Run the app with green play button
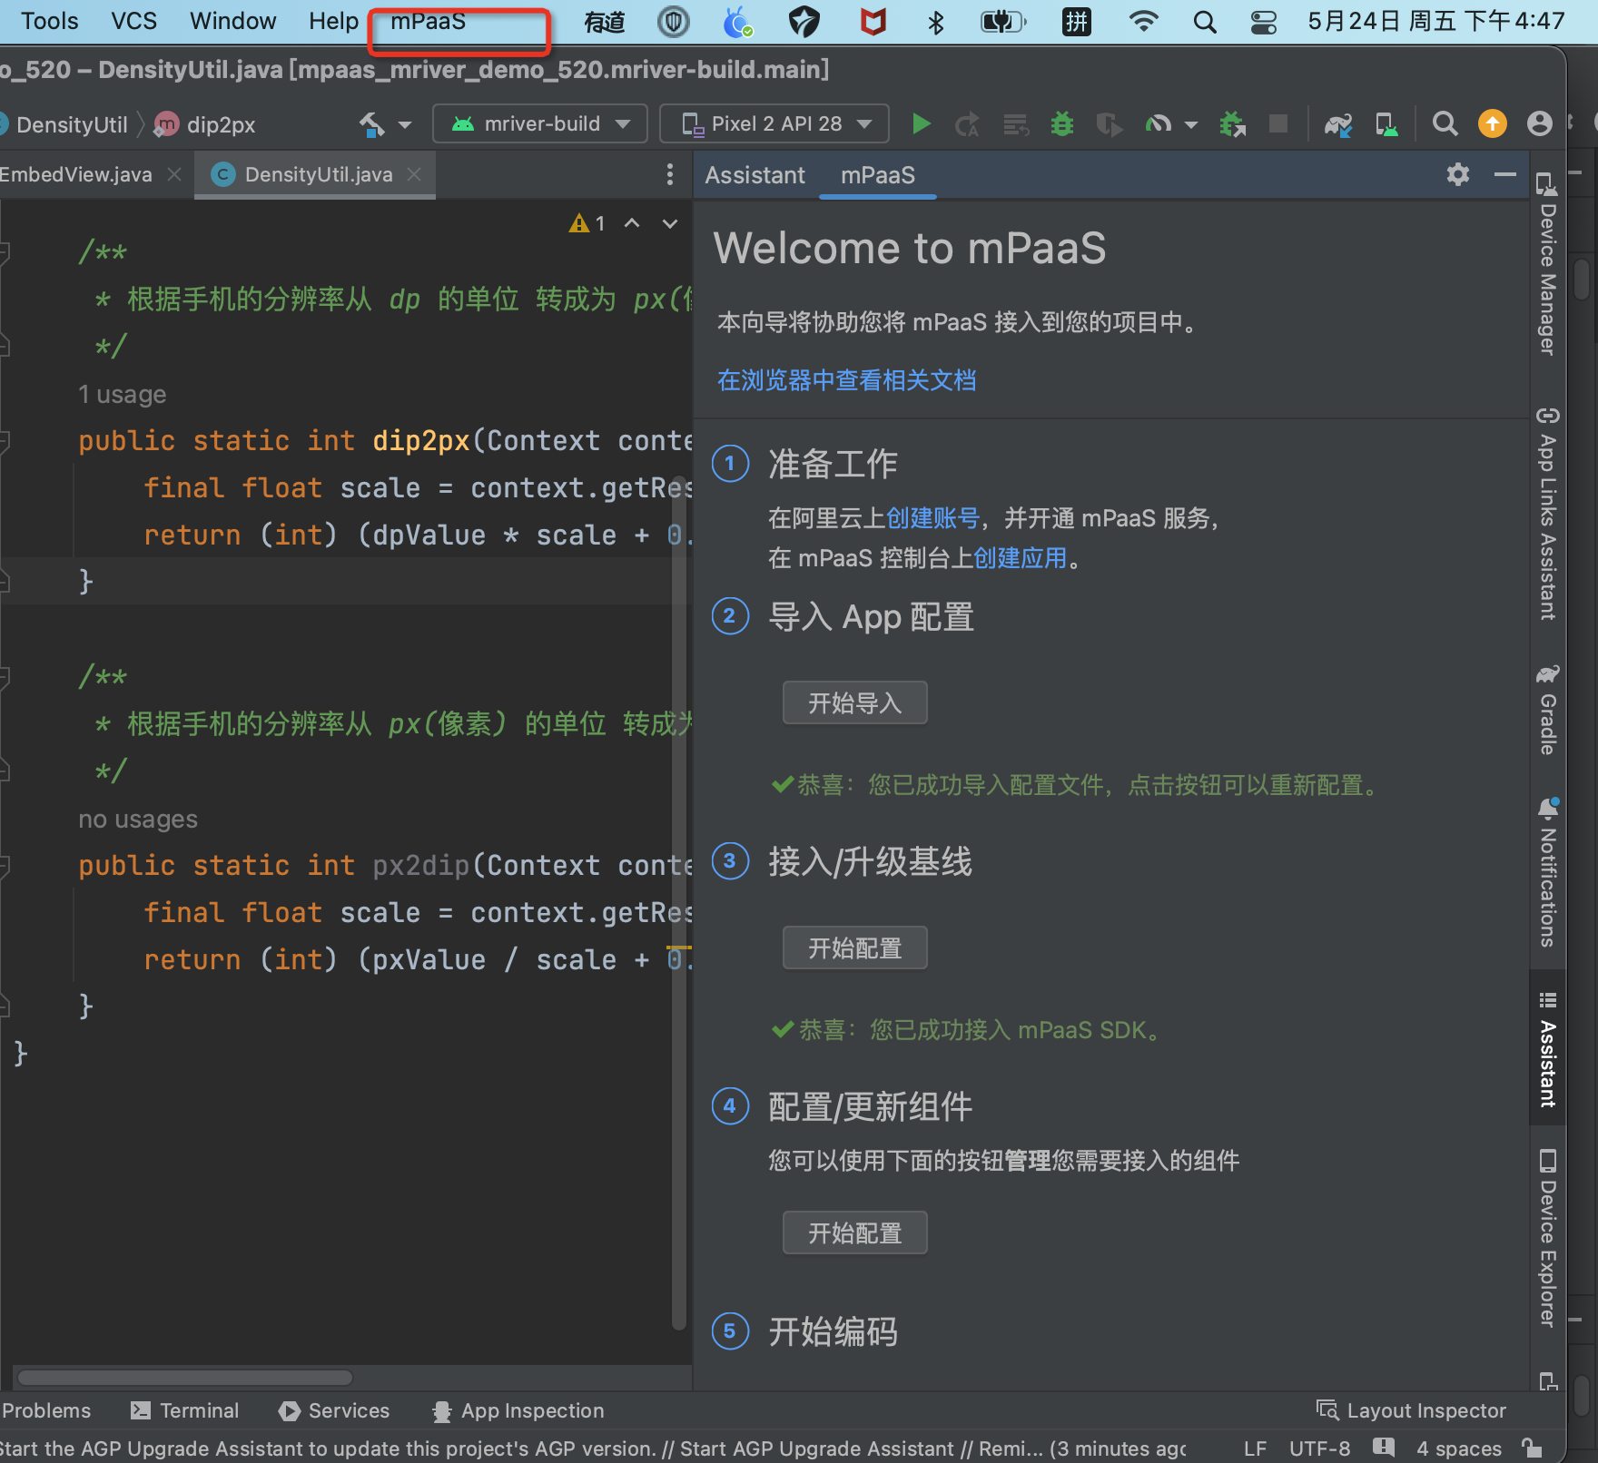This screenshot has height=1463, width=1598. 922,123
